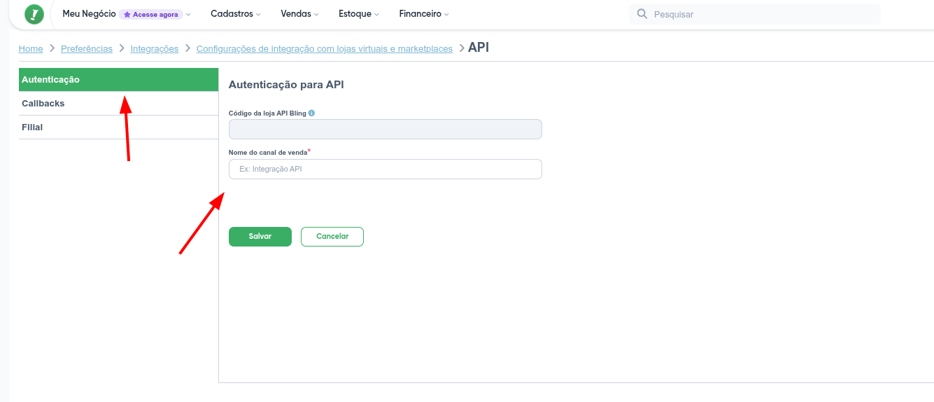This screenshot has width=934, height=402.
Task: Click the search magnifier icon
Action: click(642, 14)
